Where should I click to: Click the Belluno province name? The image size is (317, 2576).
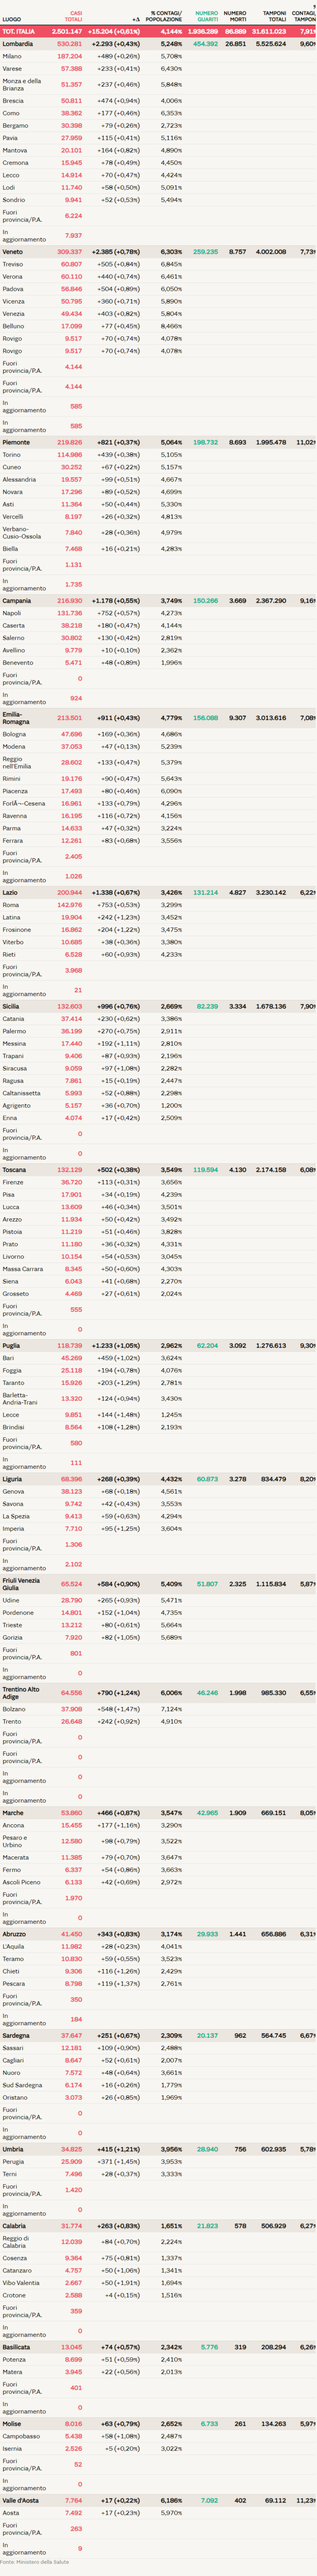point(13,326)
